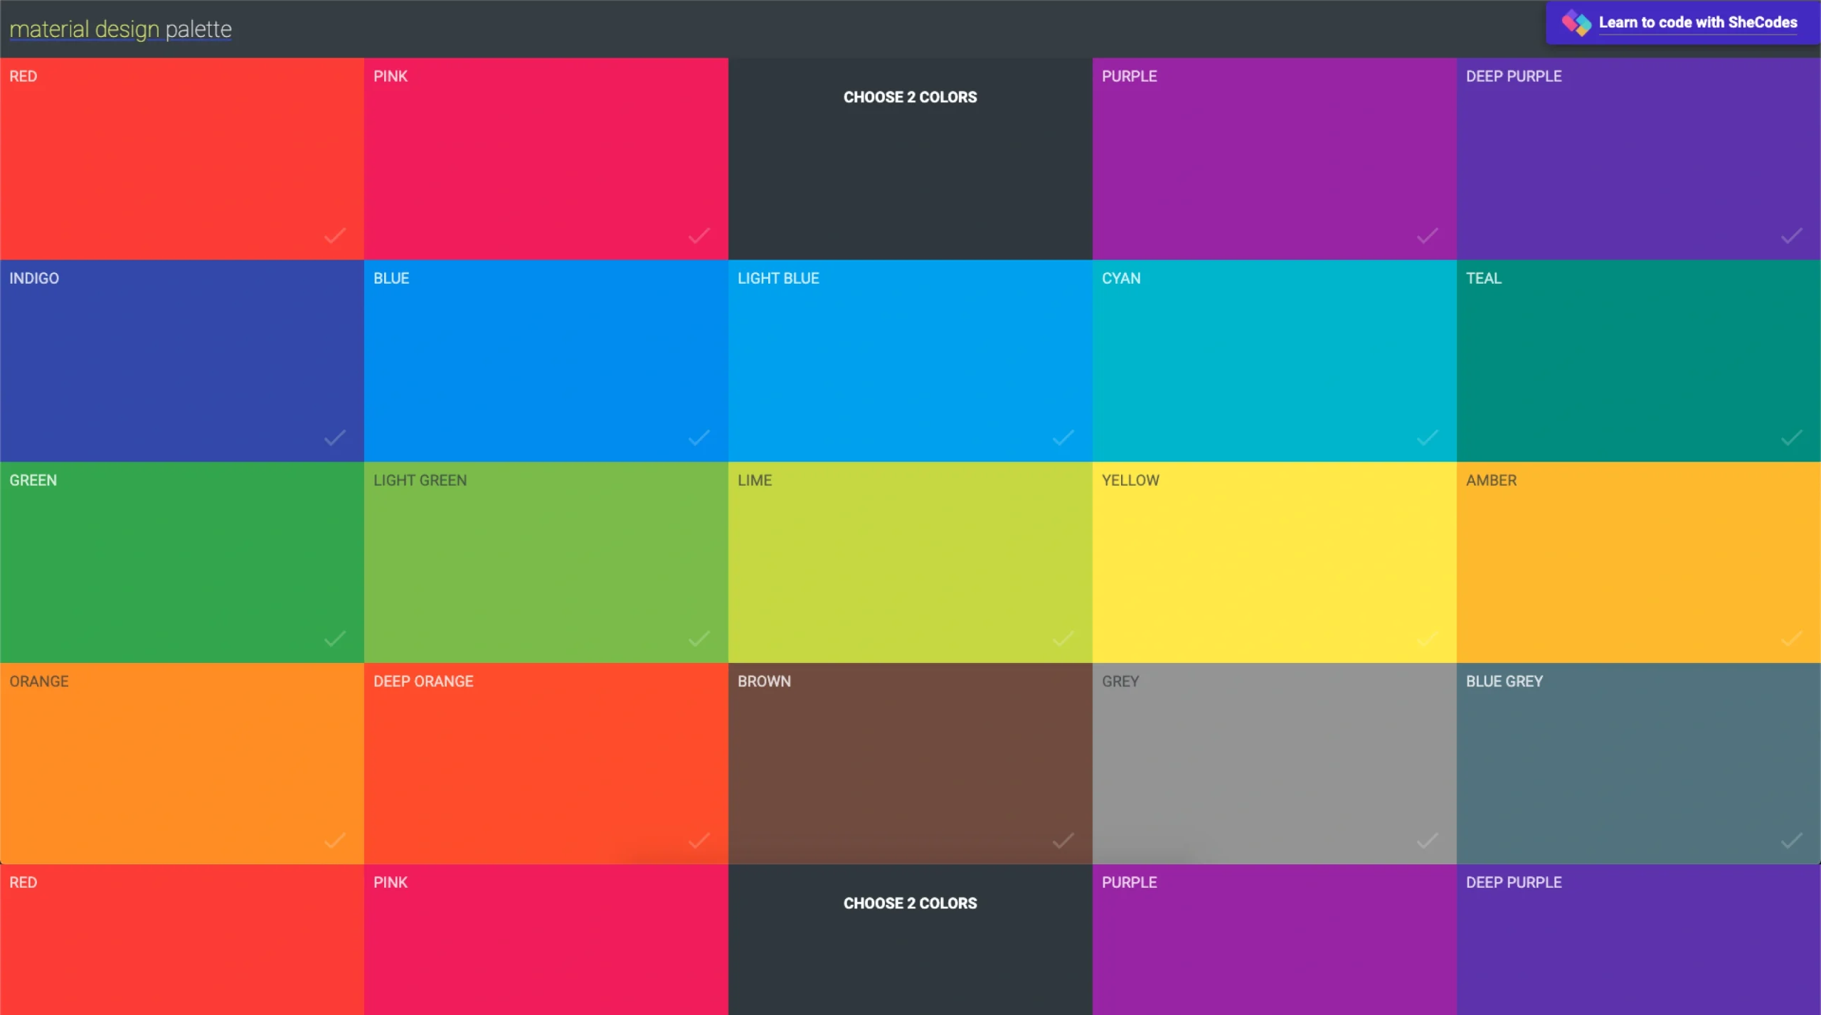The height and width of the screenshot is (1015, 1821).
Task: Click the checkmark icon on the Red tile
Action: pyautogui.click(x=335, y=235)
